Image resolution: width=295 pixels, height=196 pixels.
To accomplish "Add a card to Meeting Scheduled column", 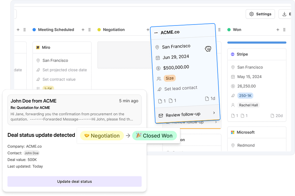I will pos(83,30).
